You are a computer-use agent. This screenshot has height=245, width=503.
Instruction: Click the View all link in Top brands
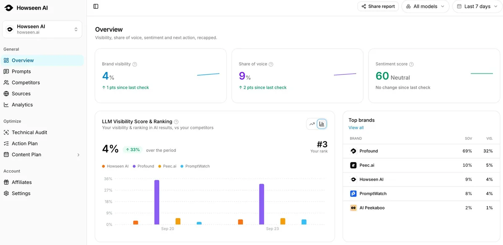[x=356, y=128]
